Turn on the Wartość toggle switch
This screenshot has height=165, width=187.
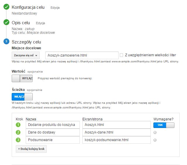[22, 78]
